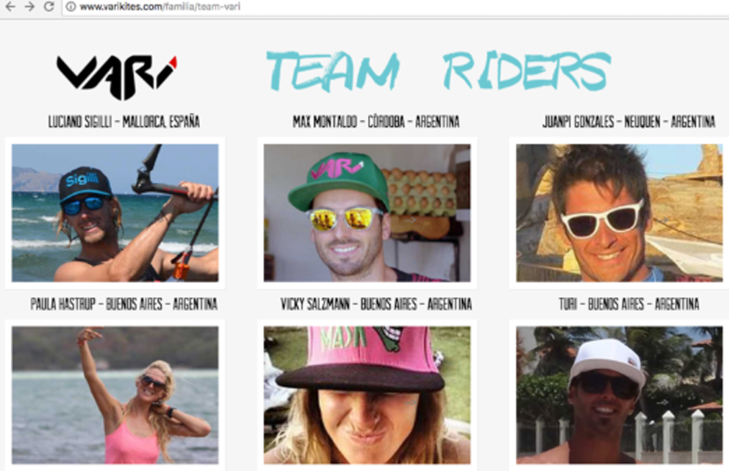
Task: Open Turi's rider photo
Action: coord(620,395)
